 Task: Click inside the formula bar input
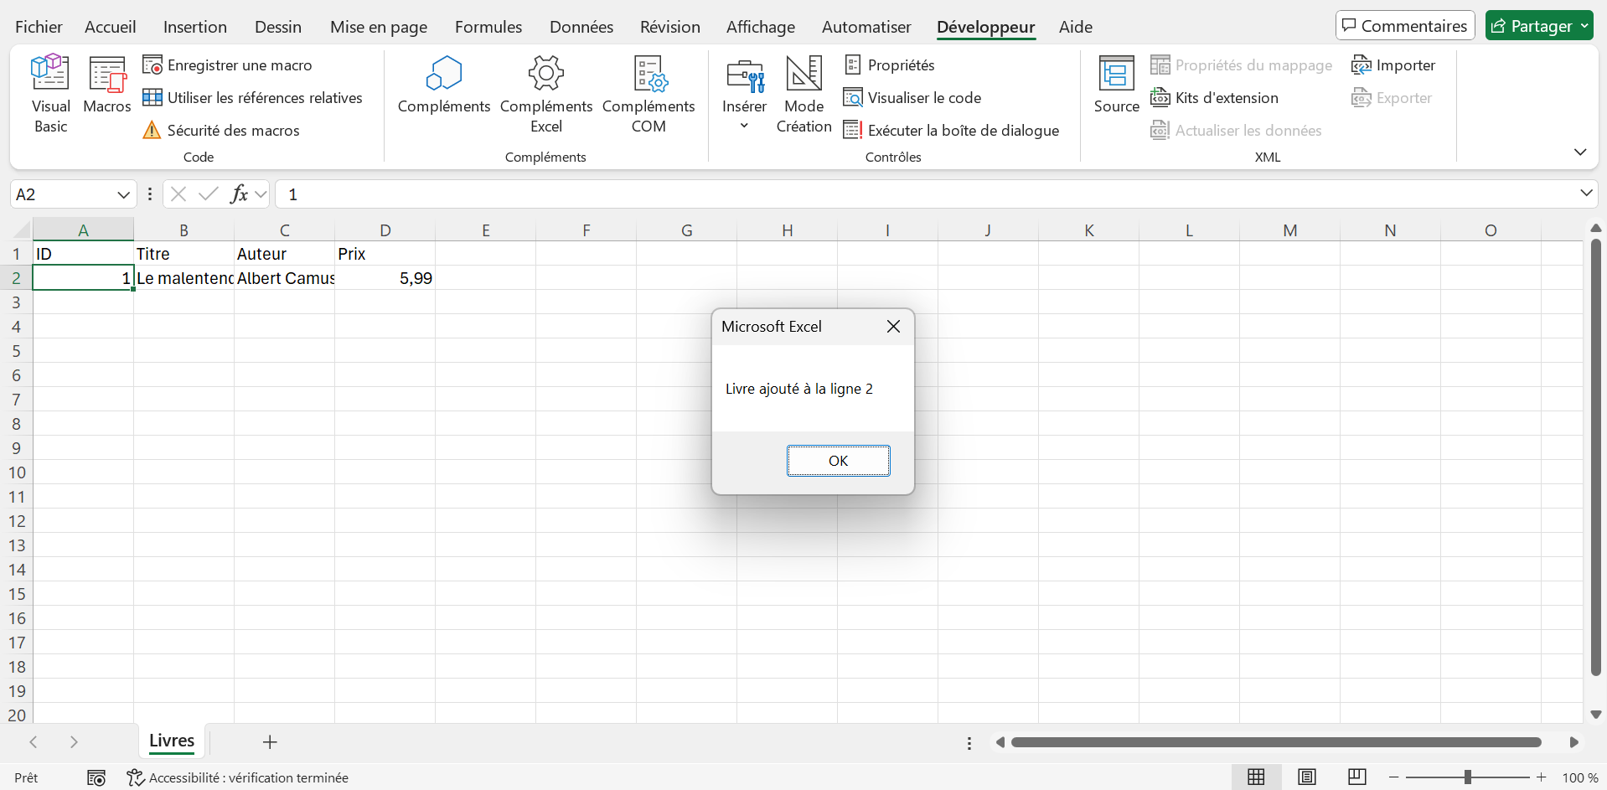point(926,194)
